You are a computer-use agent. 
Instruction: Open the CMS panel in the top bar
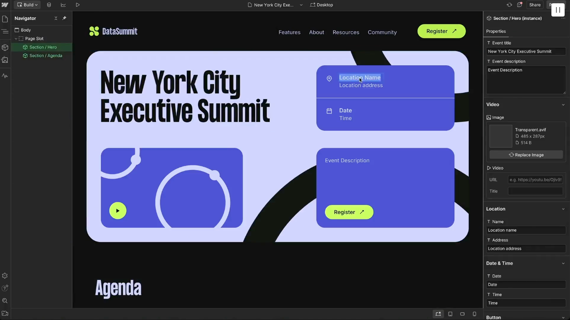pyautogui.click(x=49, y=5)
